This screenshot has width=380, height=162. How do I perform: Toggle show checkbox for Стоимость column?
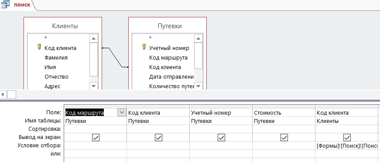point(284,138)
